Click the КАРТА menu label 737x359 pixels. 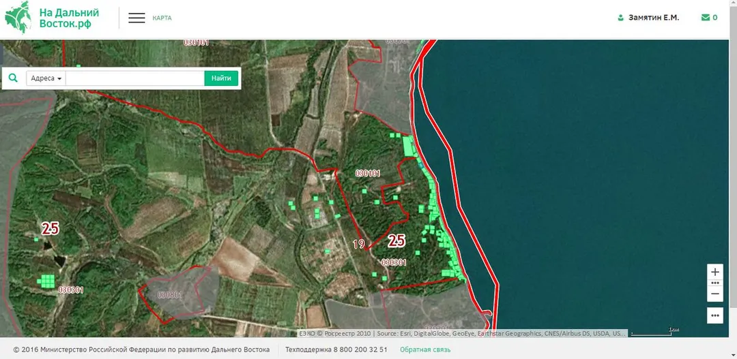tap(162, 18)
